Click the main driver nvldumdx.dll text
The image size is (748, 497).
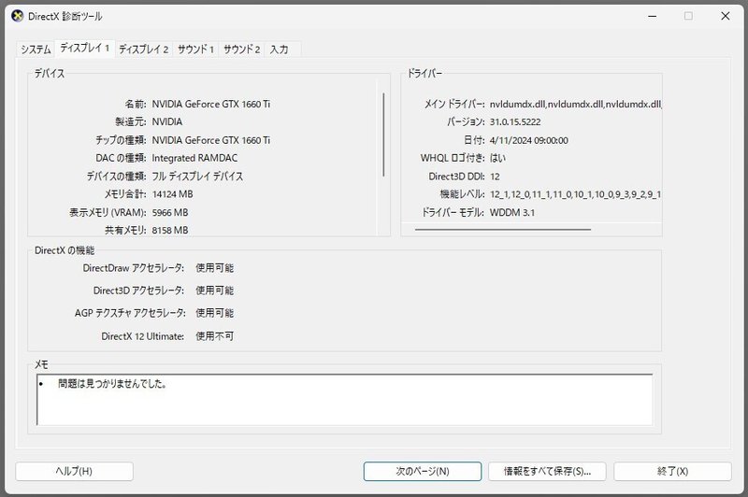click(x=575, y=104)
